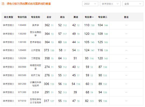Image resolution: width=145 pixels, height=107 pixels.
Task: Click the 专业课一 column header
Action: [89, 17]
